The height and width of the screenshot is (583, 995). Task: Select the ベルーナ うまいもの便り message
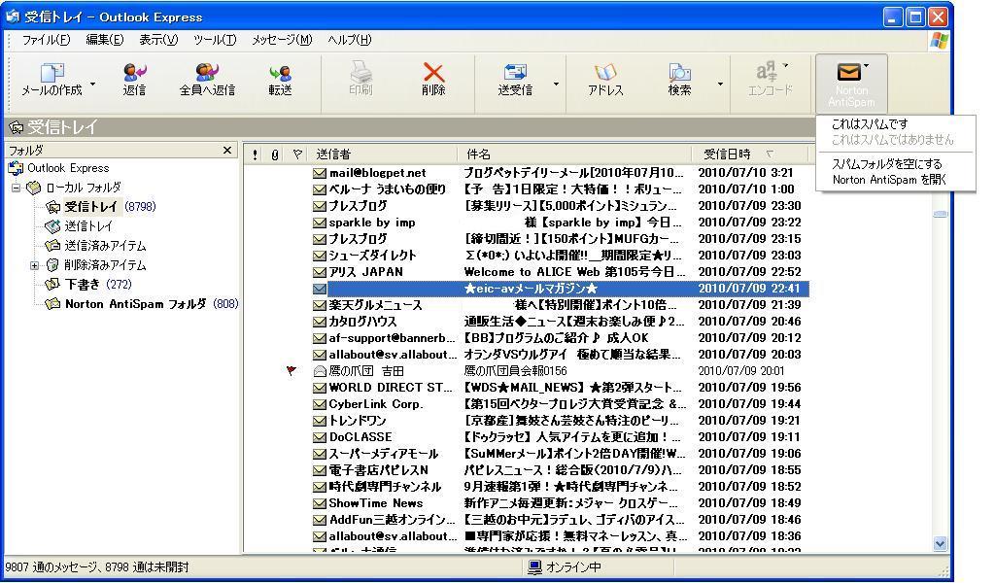(x=559, y=189)
